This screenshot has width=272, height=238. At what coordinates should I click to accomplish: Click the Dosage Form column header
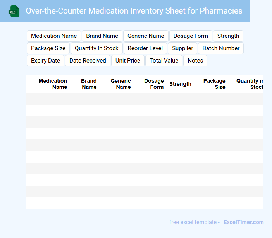point(154,84)
